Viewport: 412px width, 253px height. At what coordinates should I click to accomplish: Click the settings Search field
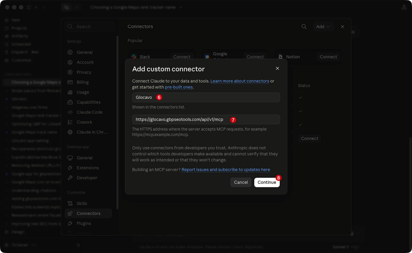click(90, 27)
